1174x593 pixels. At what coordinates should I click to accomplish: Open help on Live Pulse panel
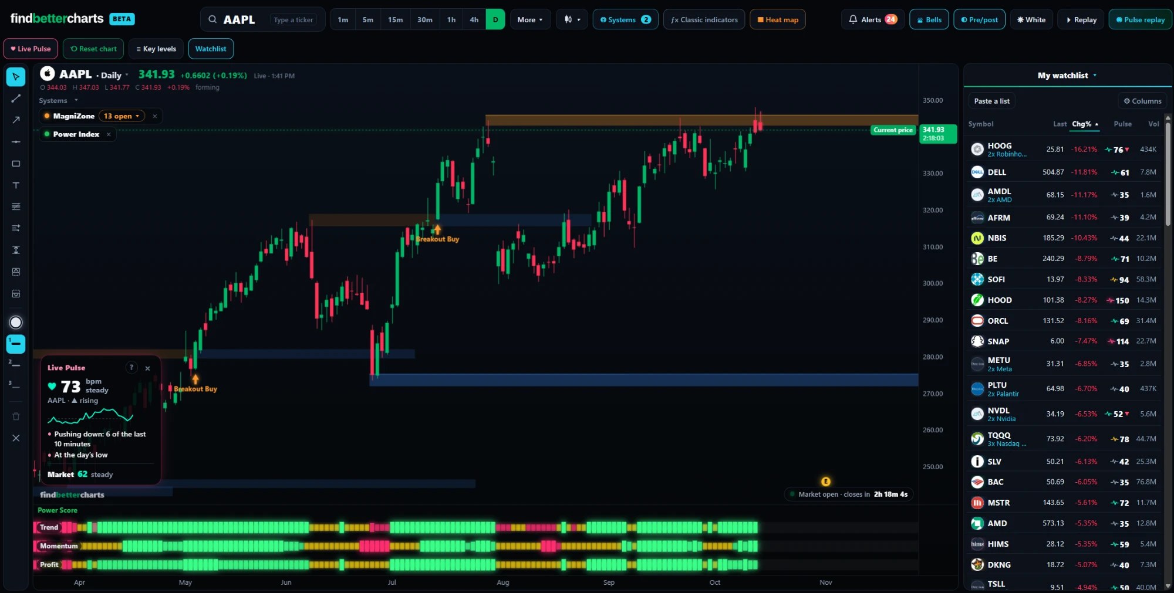(131, 367)
